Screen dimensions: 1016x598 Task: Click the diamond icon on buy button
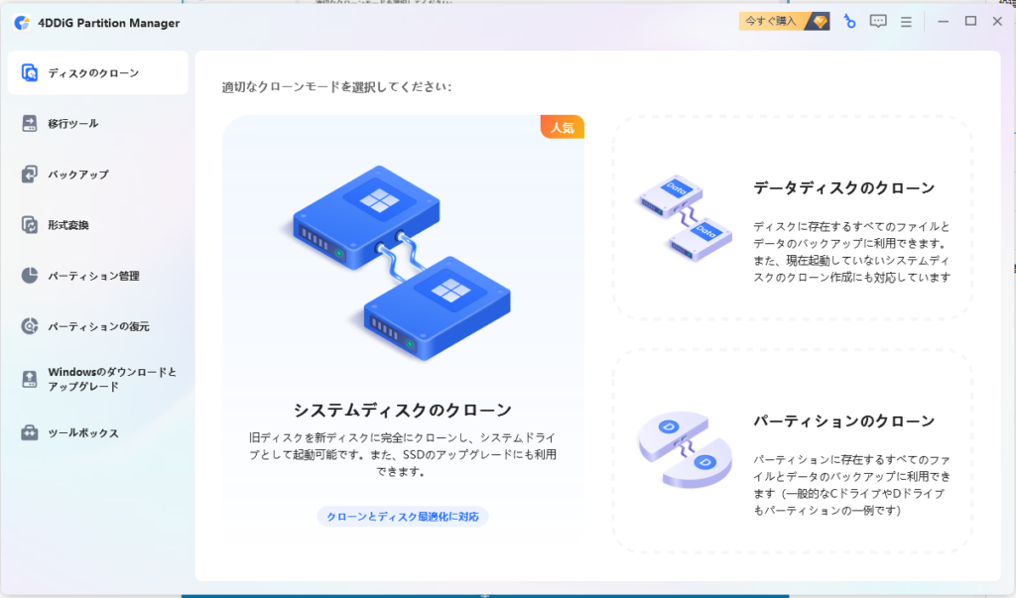coord(820,22)
